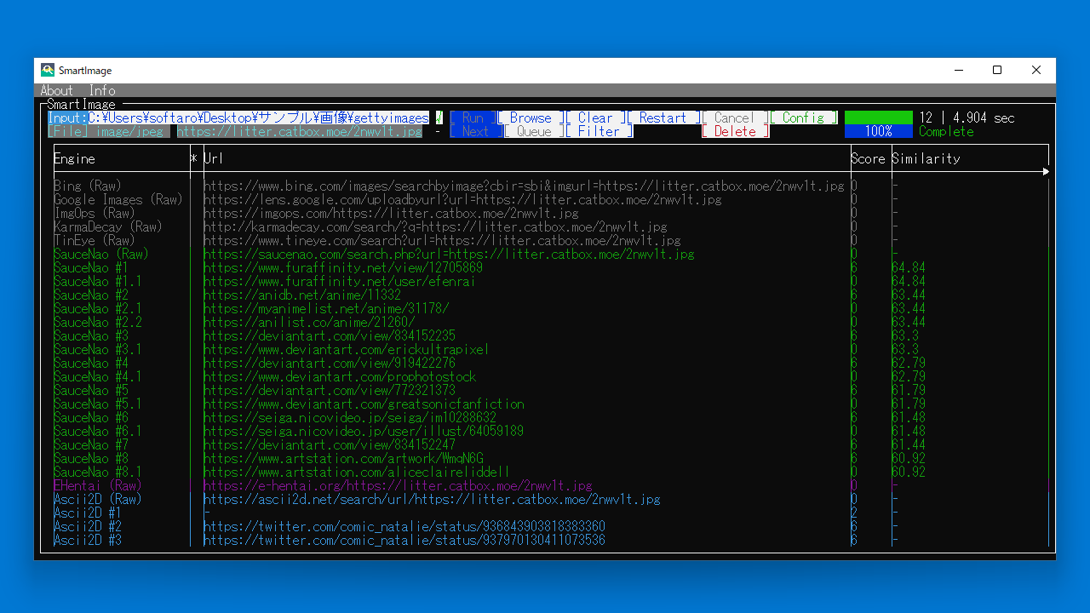Open the About menu
The image size is (1090, 613).
point(57,90)
